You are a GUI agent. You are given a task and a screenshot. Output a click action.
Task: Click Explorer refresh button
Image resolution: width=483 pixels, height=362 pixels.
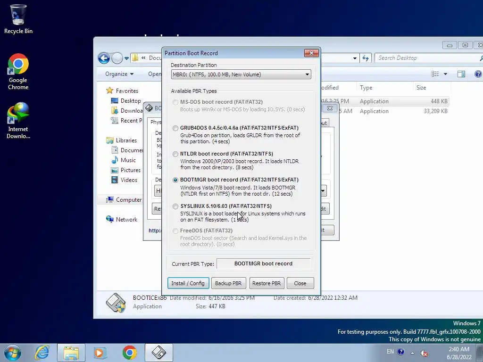click(366, 58)
